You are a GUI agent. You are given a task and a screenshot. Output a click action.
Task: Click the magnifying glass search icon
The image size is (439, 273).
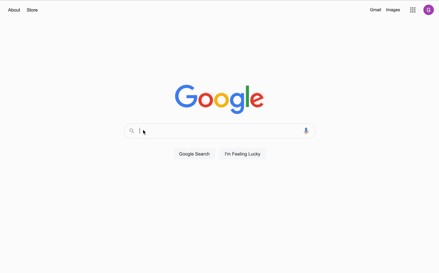pos(132,131)
